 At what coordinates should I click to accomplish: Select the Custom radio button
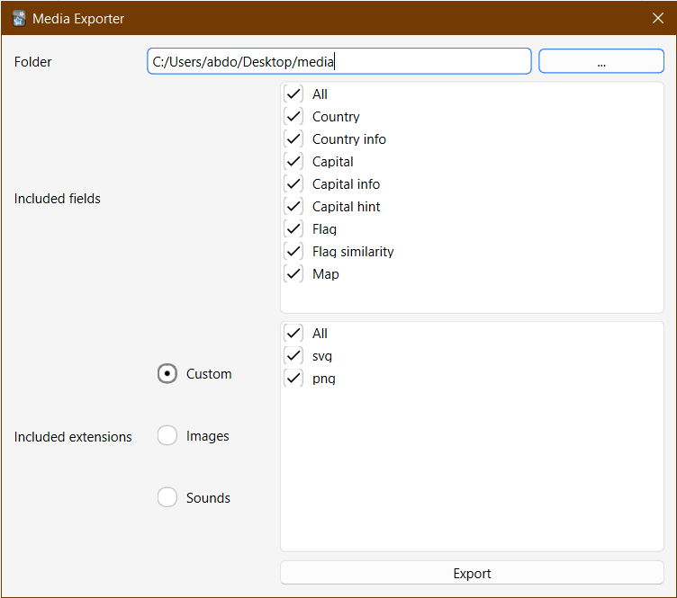point(167,373)
